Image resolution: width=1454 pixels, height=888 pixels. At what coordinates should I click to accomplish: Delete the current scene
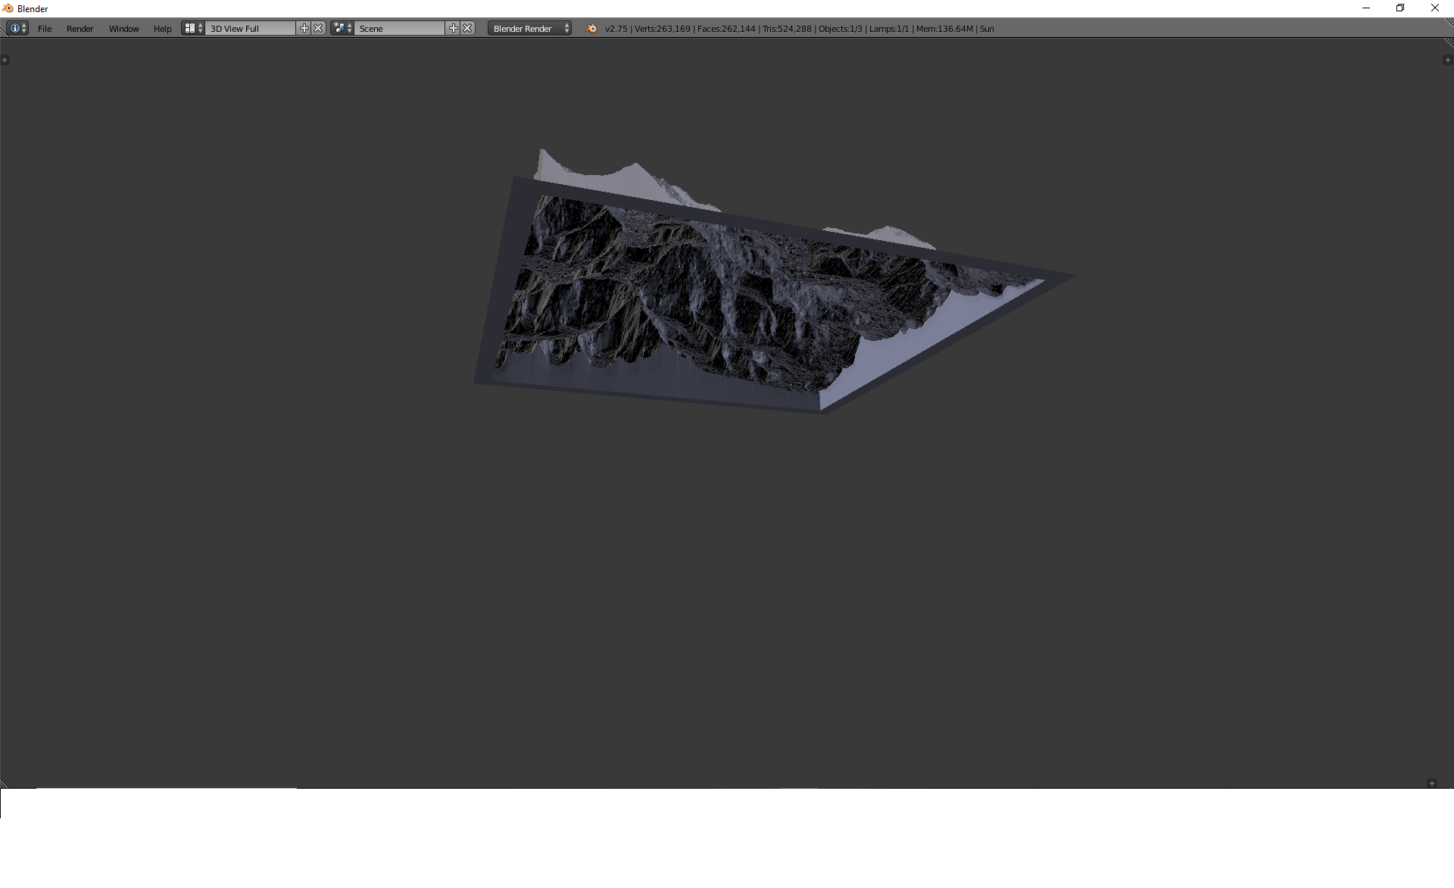click(x=468, y=28)
